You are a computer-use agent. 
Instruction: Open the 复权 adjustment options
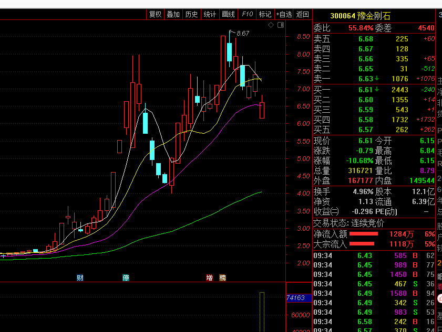(156, 14)
